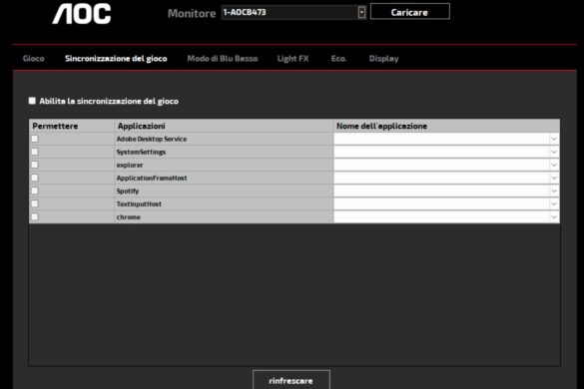Enable Abilita la sincronizzazione del gioco checkbox
Viewport: 584px width, 389px height.
pos(32,101)
